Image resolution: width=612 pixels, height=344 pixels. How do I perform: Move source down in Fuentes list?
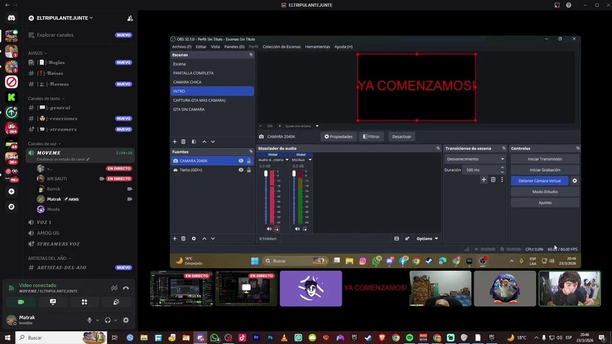tap(213, 238)
